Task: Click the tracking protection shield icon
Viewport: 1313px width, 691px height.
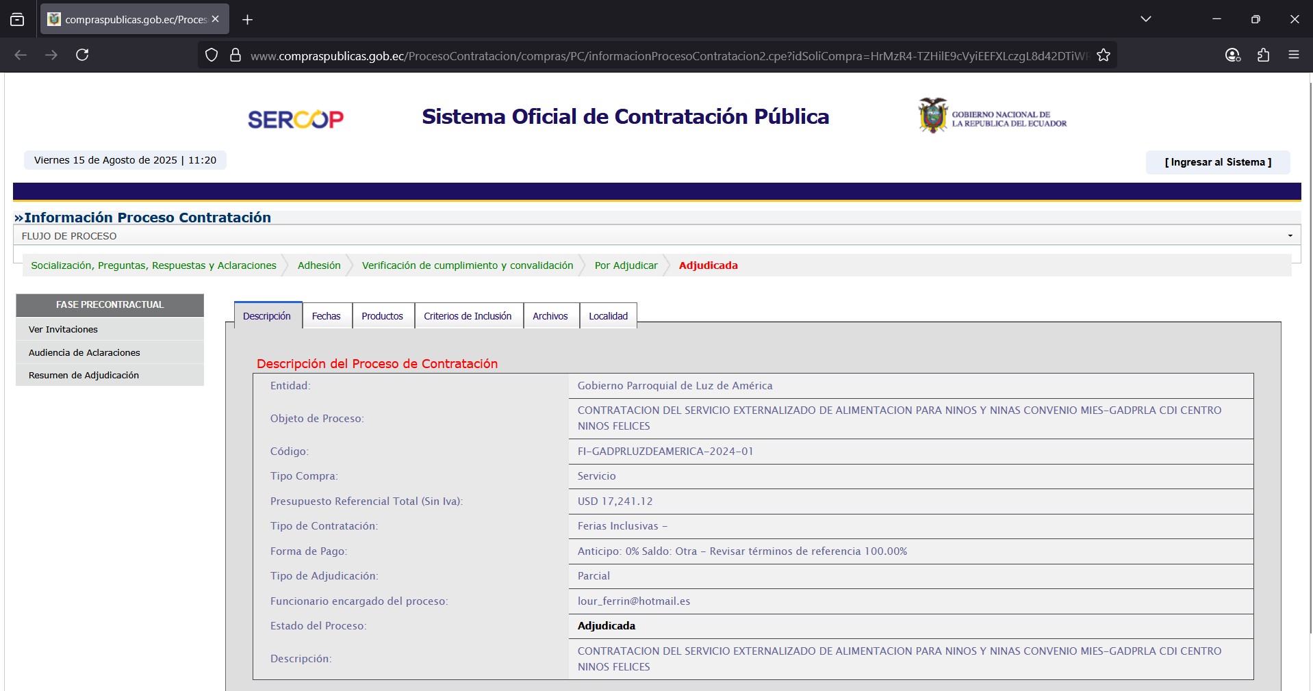Action: click(x=212, y=55)
